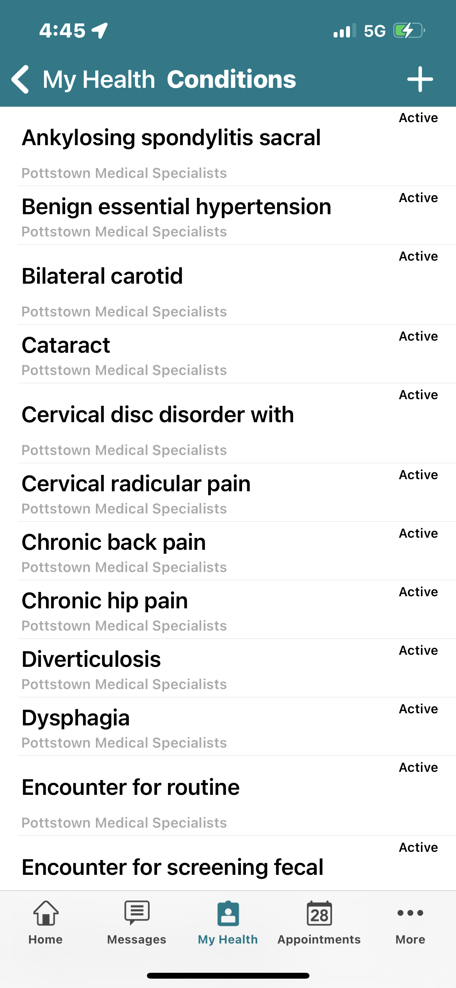This screenshot has width=456, height=988.
Task: Tap the back chevron arrow
Action: 21,79
